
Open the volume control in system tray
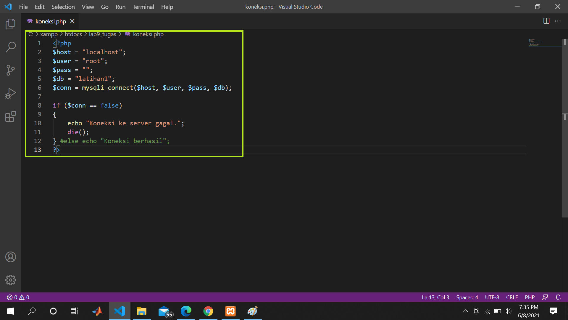point(508,311)
